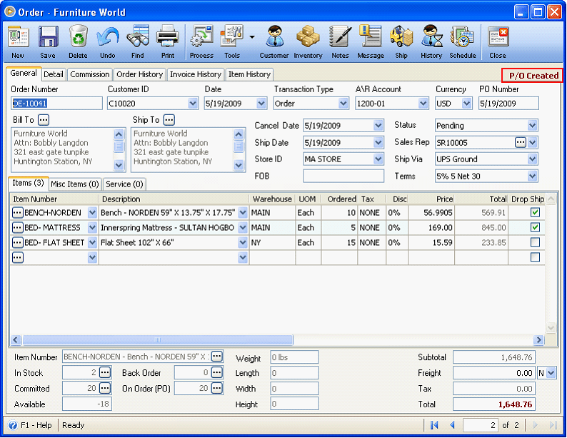Click the FOB input field
Screen dimensions: 567x438
coord(343,176)
